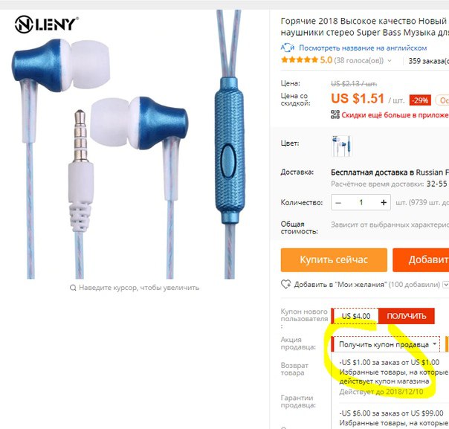Open 'Посмотреть название на английском' link

tap(363, 48)
